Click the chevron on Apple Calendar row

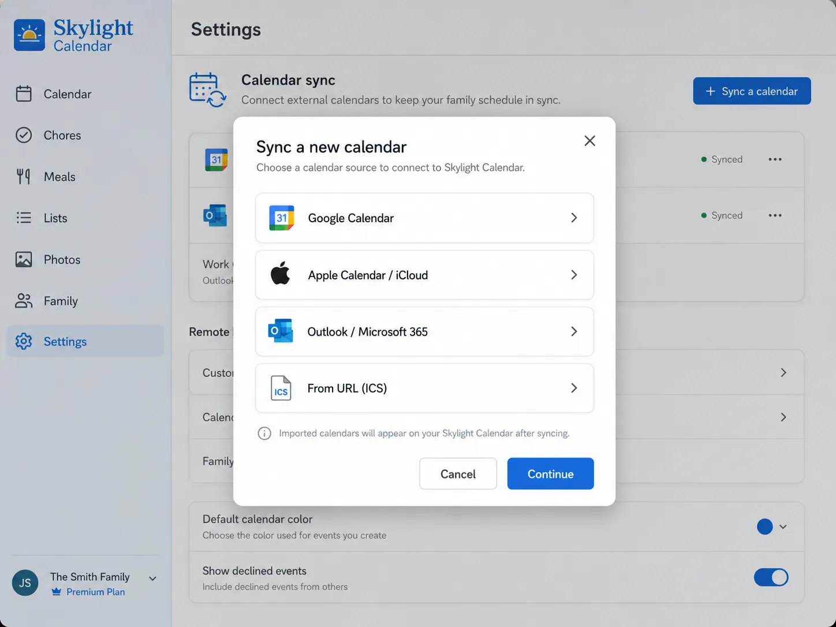coord(574,275)
